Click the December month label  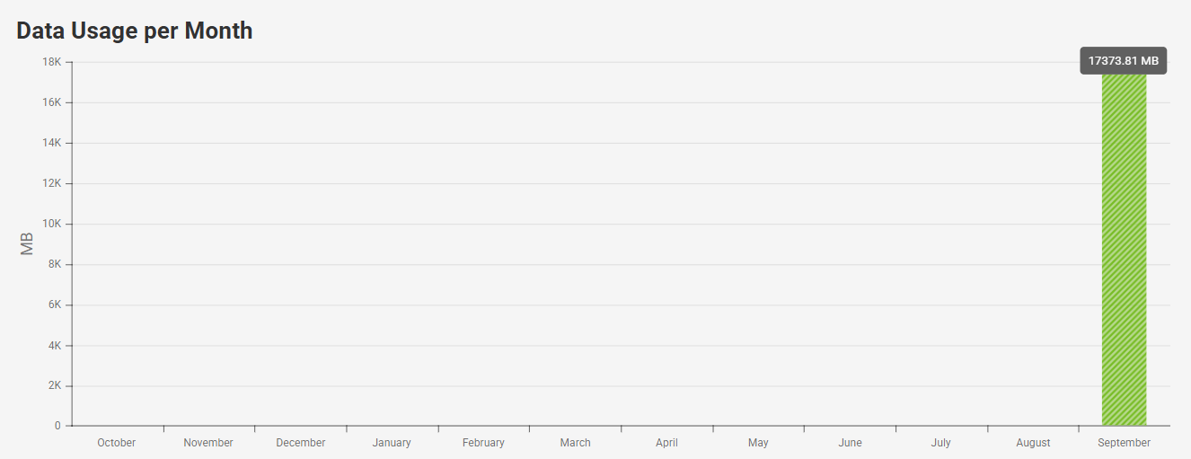[301, 443]
